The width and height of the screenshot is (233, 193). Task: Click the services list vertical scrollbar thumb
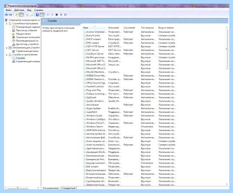(227, 49)
